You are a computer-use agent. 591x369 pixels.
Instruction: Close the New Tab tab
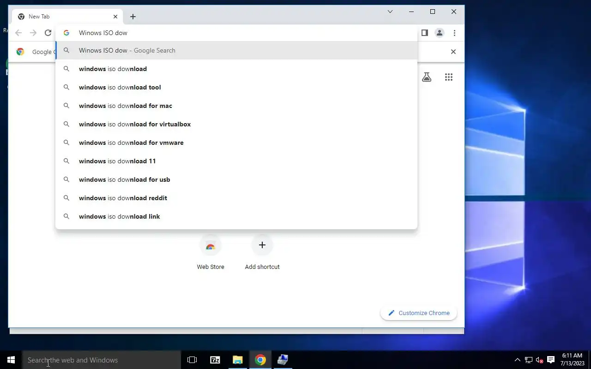[x=115, y=17]
